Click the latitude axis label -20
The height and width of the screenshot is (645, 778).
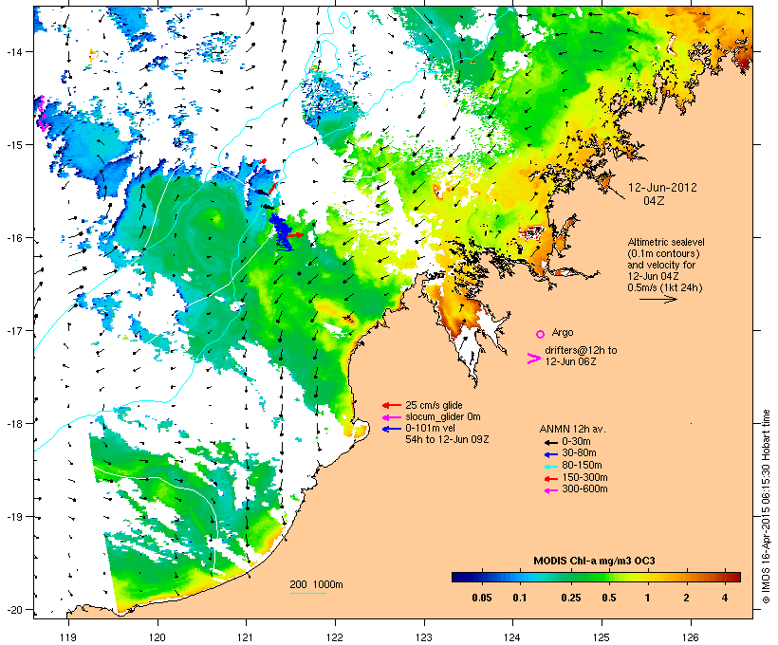point(13,610)
